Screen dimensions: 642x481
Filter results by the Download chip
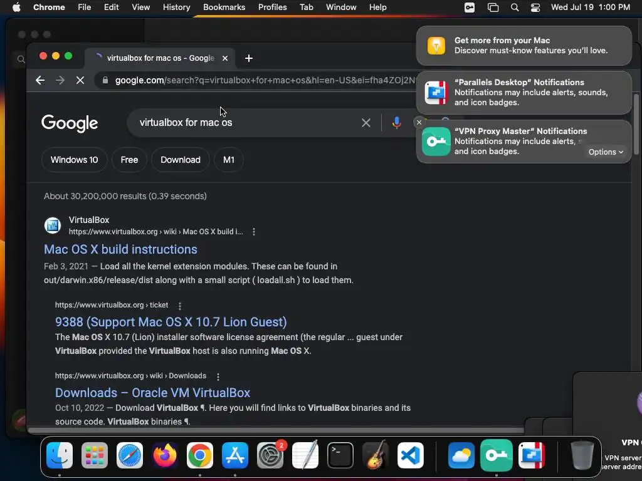coord(180,160)
